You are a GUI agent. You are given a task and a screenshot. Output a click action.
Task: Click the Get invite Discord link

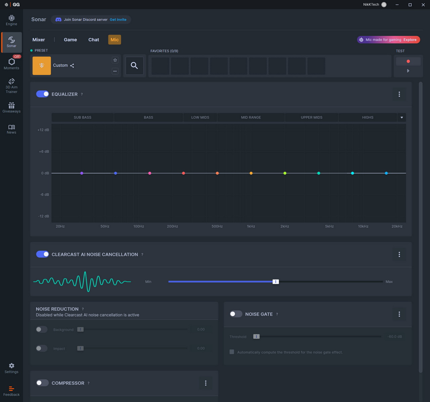118,20
